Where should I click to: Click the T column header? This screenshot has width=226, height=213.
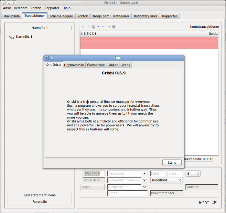87,34
